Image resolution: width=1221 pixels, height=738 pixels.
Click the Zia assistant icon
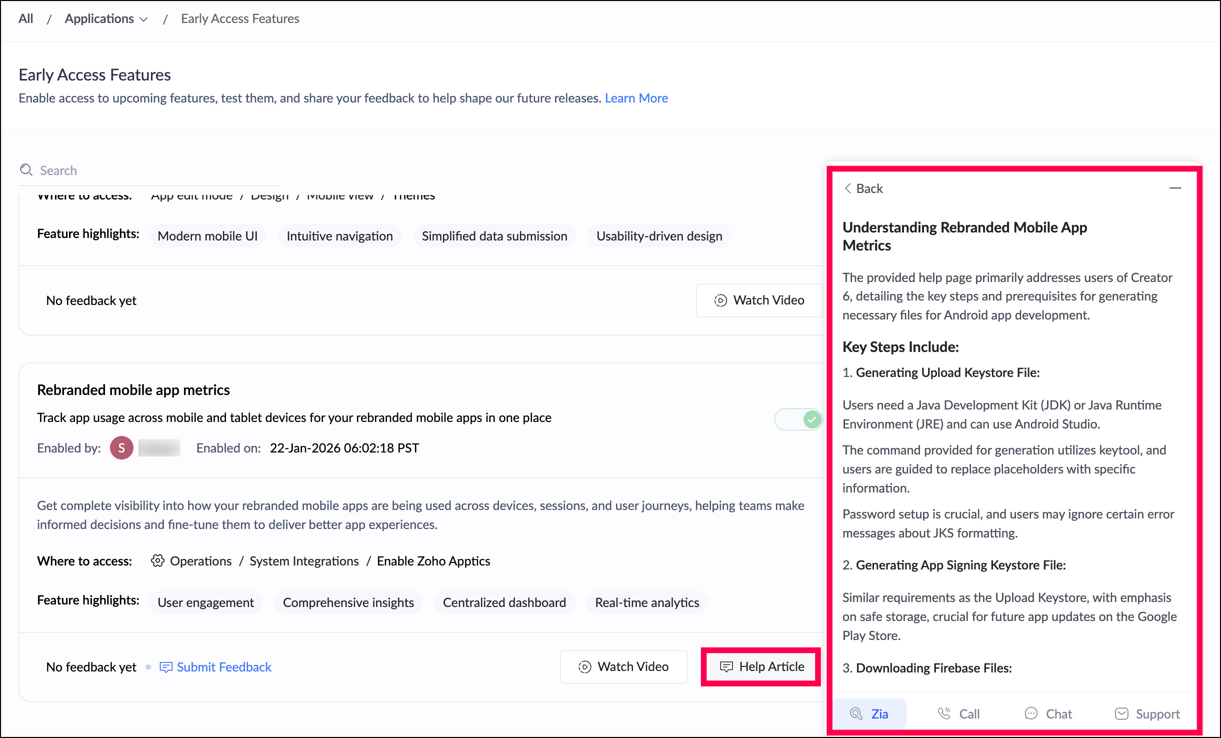856,713
